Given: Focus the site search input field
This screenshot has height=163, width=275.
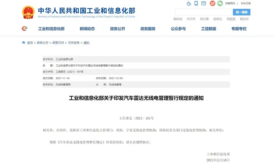Looking at the screenshot, I should click(x=204, y=12).
